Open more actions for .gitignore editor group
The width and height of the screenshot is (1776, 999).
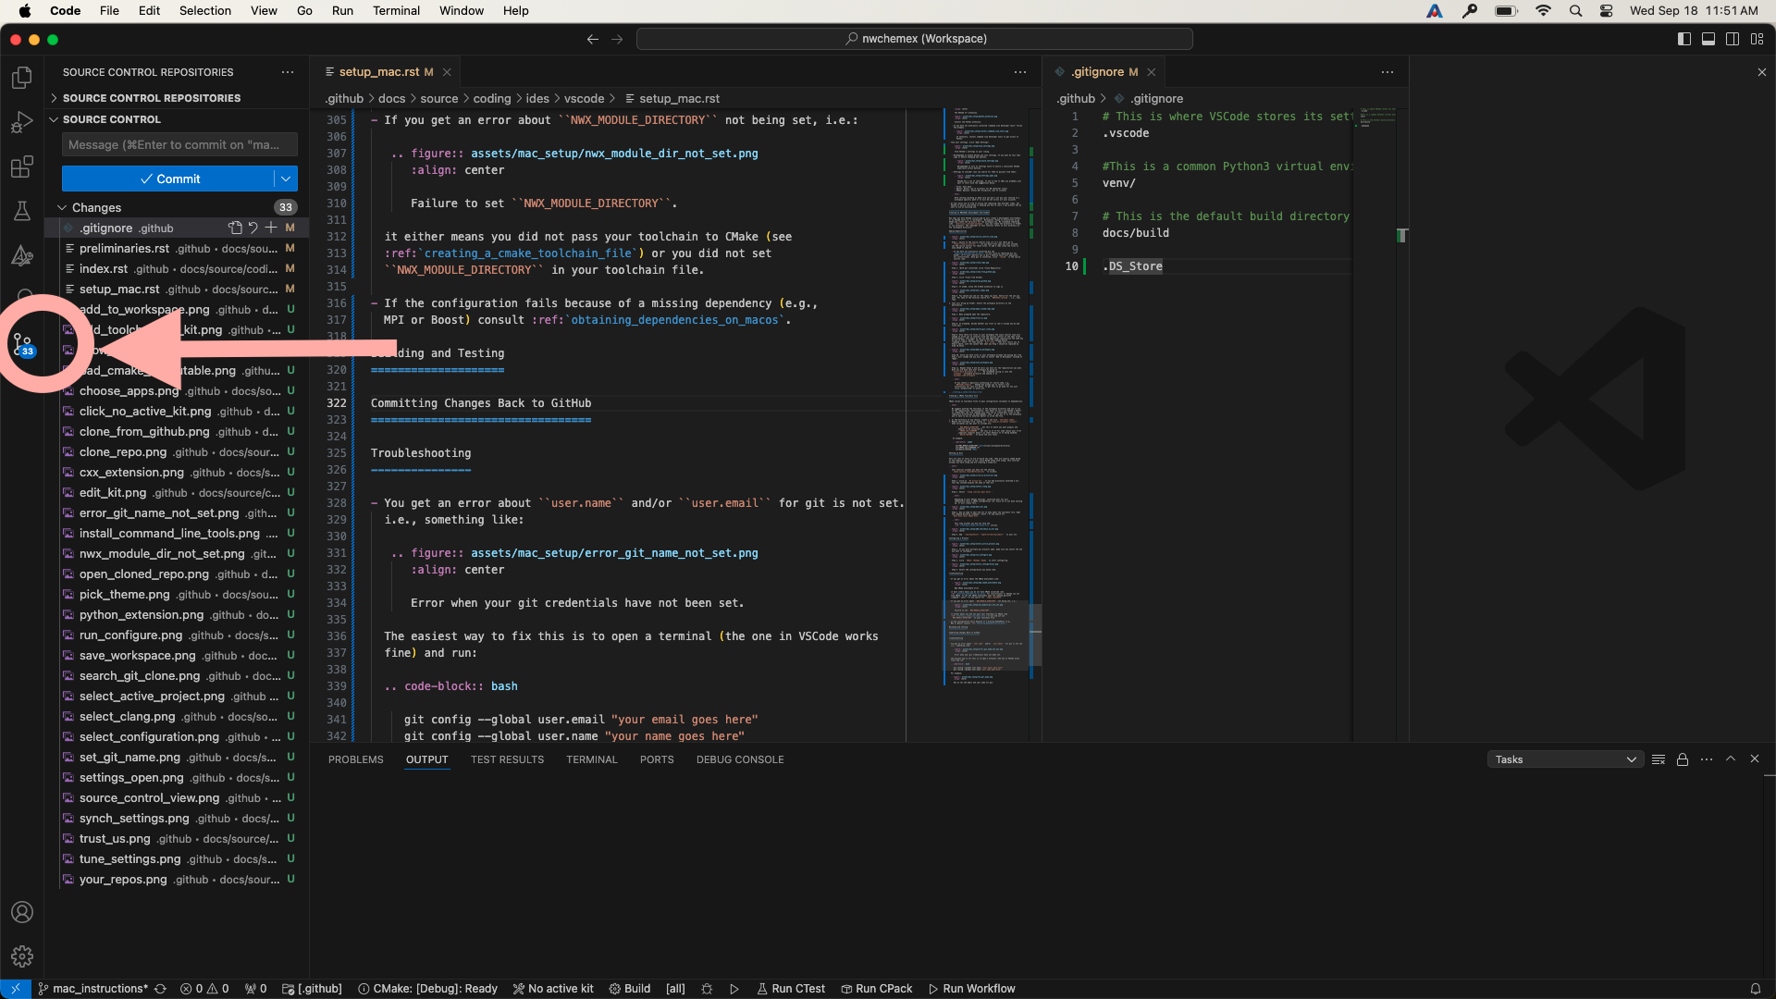pos(1387,72)
